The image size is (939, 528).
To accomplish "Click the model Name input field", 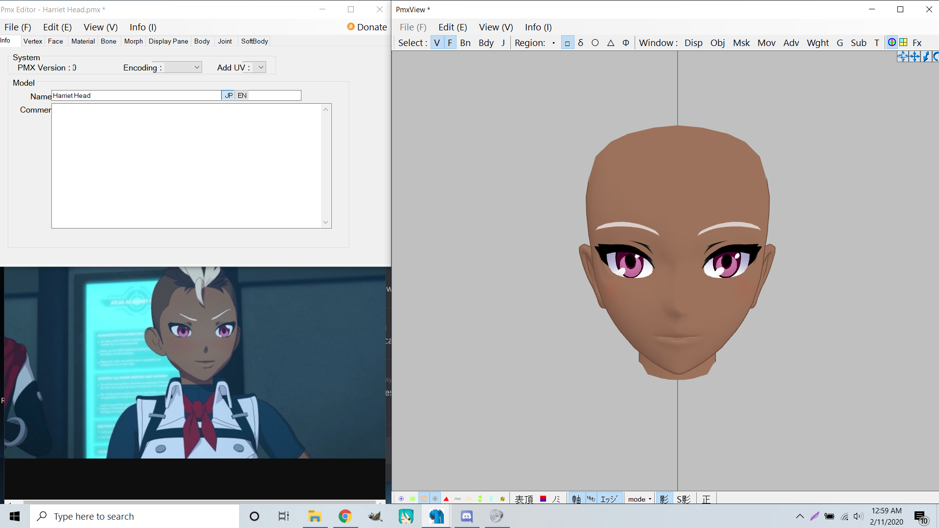I will coord(136,95).
